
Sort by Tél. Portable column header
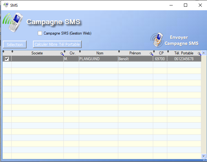coord(184,53)
